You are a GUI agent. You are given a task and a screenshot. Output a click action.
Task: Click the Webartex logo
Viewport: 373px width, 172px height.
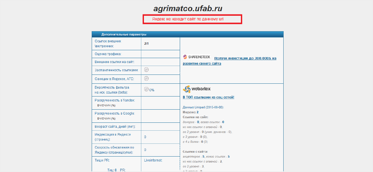pos(197,89)
